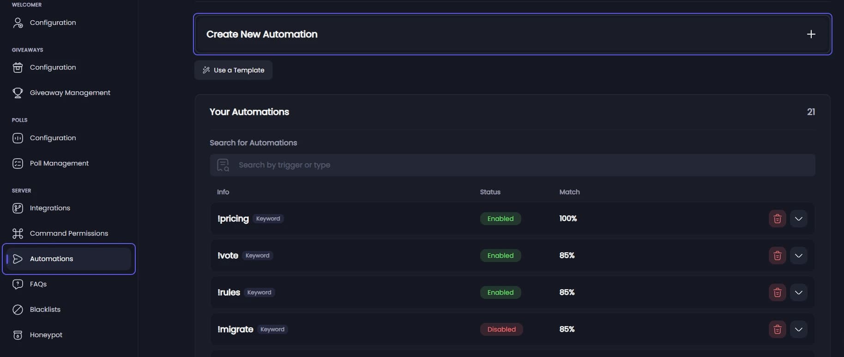The width and height of the screenshot is (844, 357).
Task: Click the Info column header
Action: pyautogui.click(x=223, y=192)
